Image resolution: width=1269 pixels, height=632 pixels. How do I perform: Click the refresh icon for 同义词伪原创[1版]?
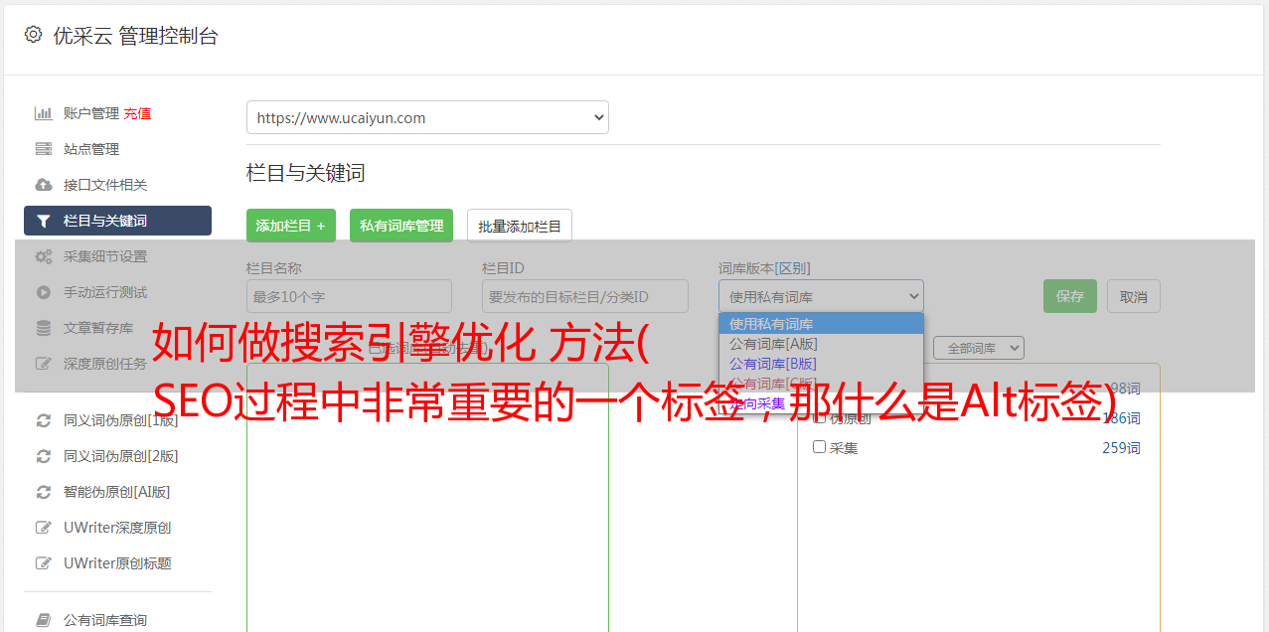(x=43, y=420)
